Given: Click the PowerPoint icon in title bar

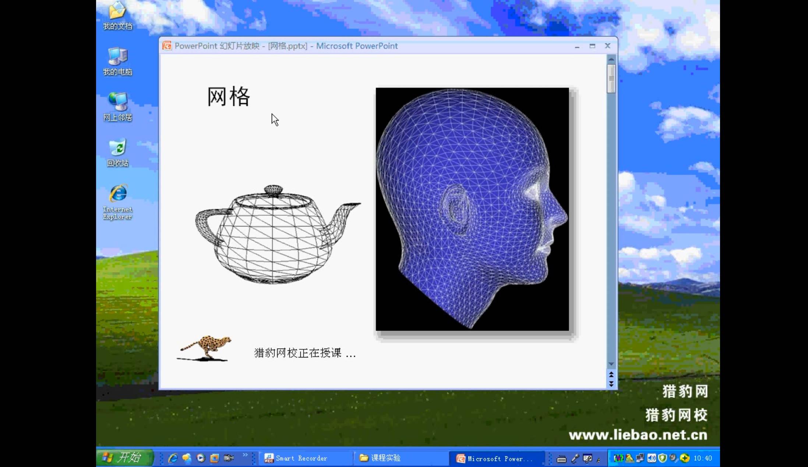Looking at the screenshot, I should point(167,46).
